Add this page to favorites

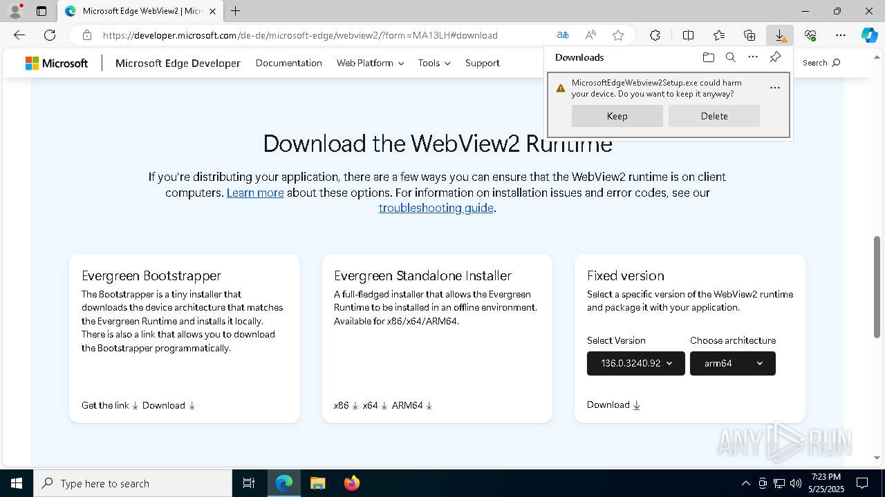pyautogui.click(x=618, y=35)
